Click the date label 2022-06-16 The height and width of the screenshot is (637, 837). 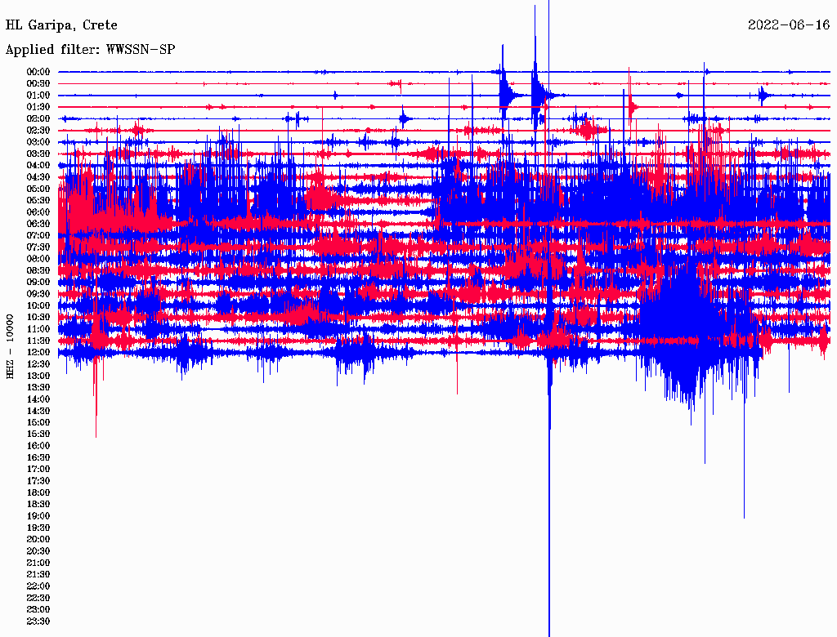tap(789, 25)
